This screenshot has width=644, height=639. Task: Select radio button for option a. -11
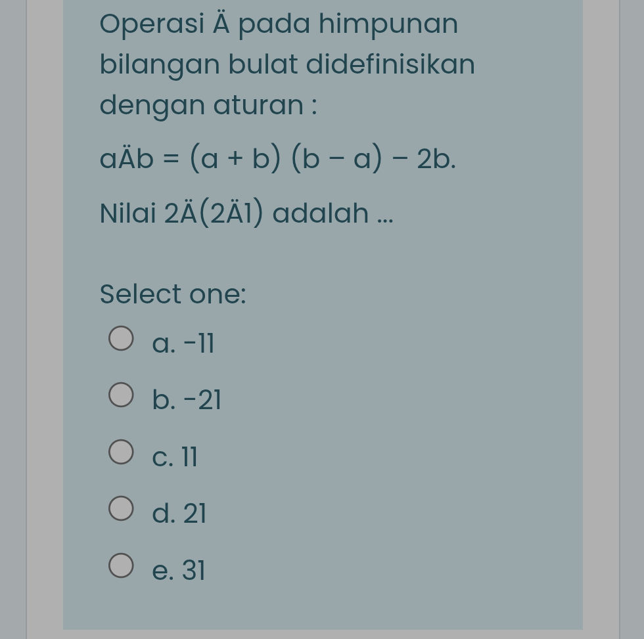coord(121,337)
